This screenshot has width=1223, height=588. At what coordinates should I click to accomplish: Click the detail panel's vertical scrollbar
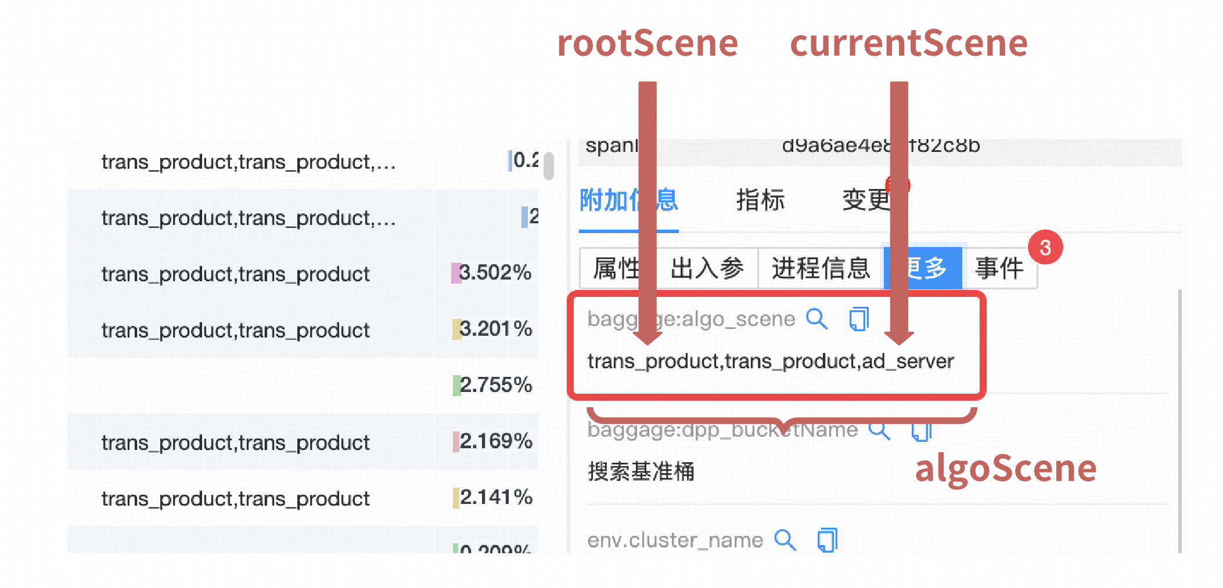[1179, 421]
